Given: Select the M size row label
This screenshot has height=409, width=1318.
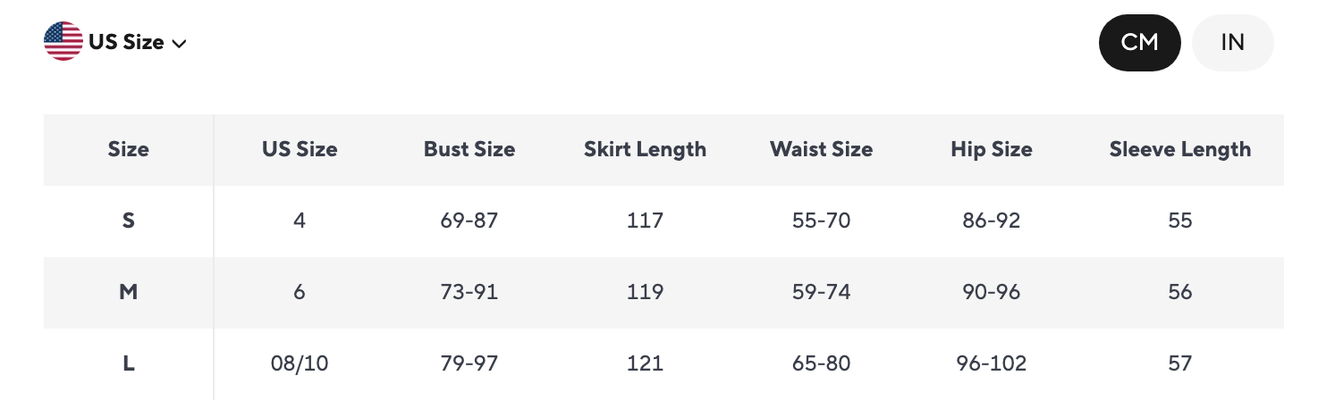Looking at the screenshot, I should (129, 292).
